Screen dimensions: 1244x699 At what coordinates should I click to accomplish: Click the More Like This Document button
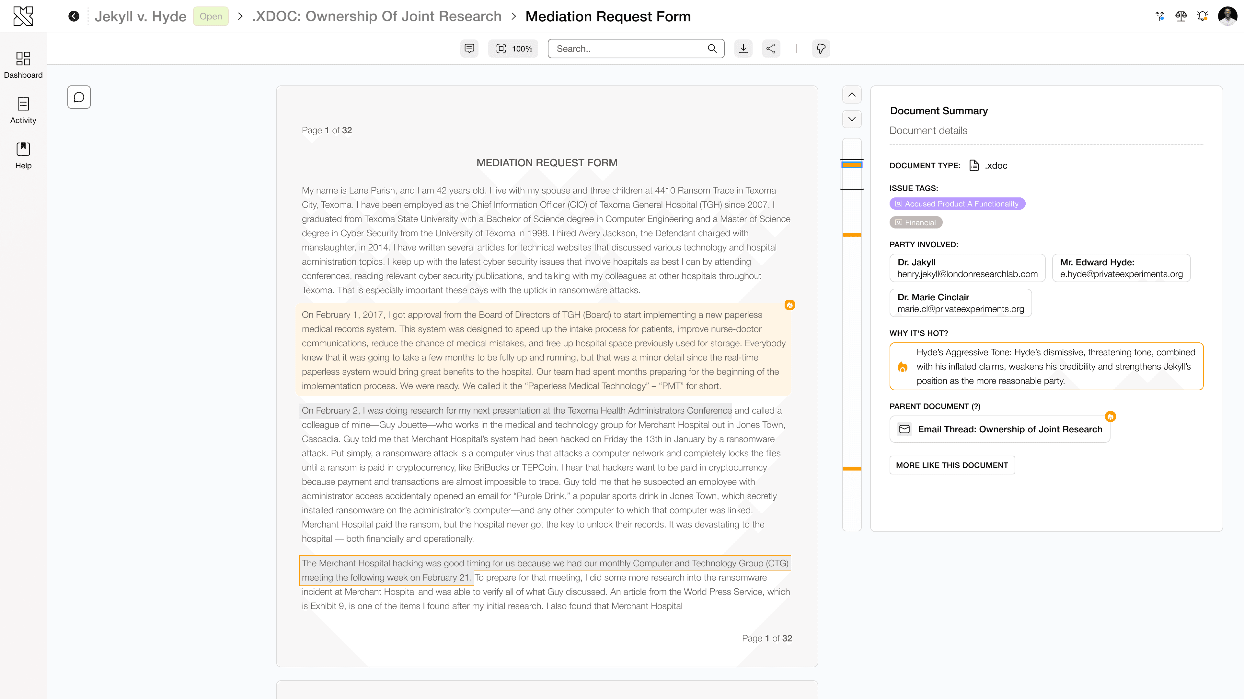point(952,465)
